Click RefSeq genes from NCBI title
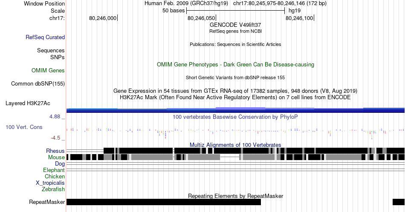This screenshot has height=212, width=405. [235, 31]
